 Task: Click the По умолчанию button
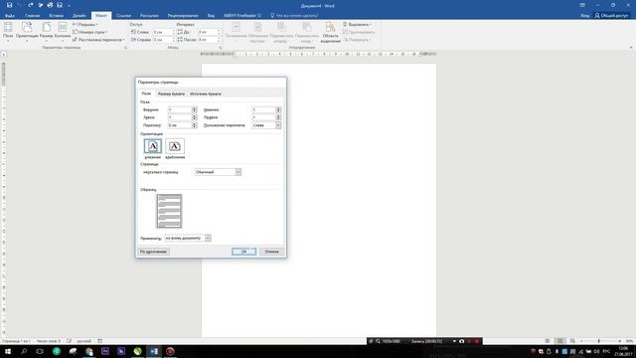[153, 252]
